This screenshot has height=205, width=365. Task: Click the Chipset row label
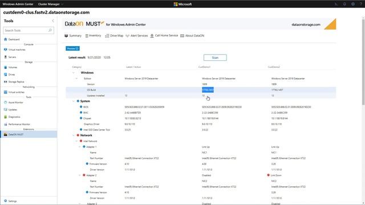click(87, 118)
